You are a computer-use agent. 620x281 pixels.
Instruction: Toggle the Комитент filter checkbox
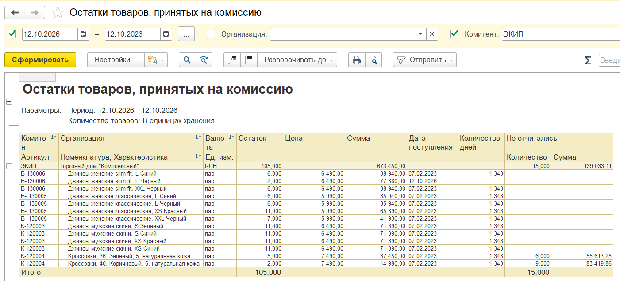tap(454, 34)
